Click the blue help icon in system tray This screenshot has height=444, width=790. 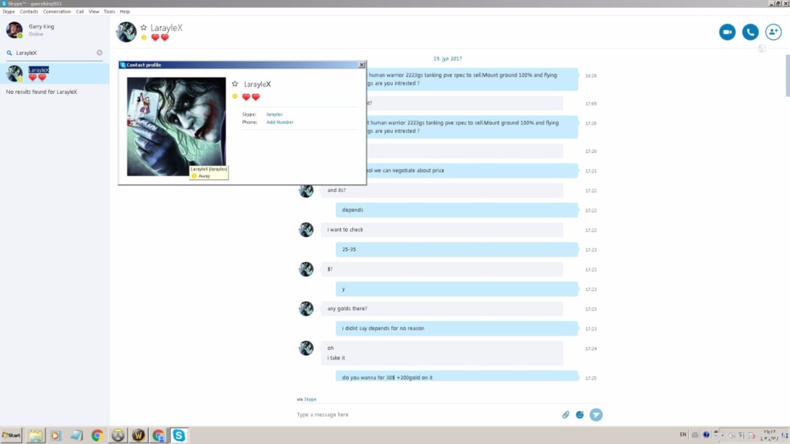tap(707, 435)
